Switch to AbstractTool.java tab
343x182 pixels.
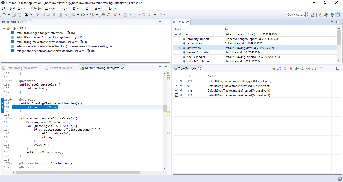tap(59, 68)
